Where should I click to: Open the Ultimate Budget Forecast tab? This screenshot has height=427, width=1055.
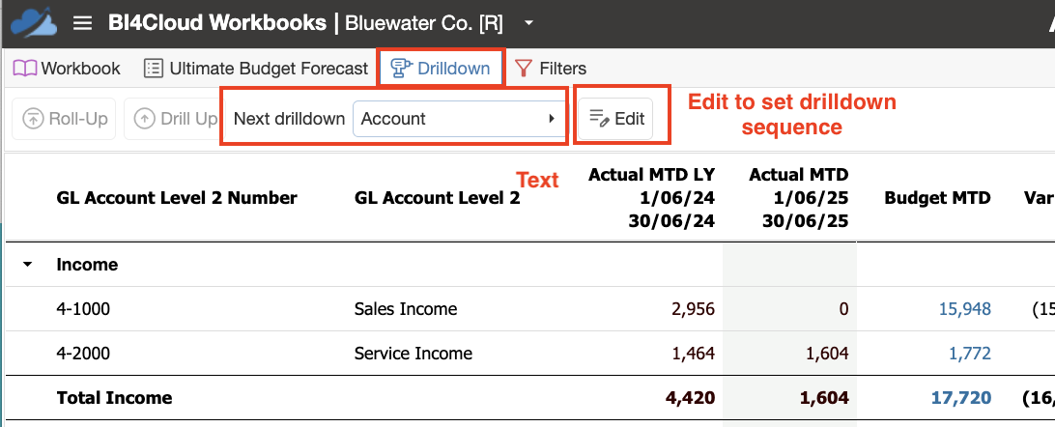(256, 69)
